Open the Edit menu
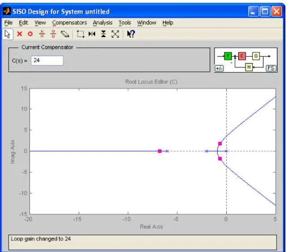Viewport: 286px width, 252px height. click(23, 22)
